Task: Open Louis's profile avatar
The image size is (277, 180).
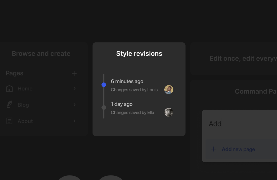Action: click(x=169, y=89)
